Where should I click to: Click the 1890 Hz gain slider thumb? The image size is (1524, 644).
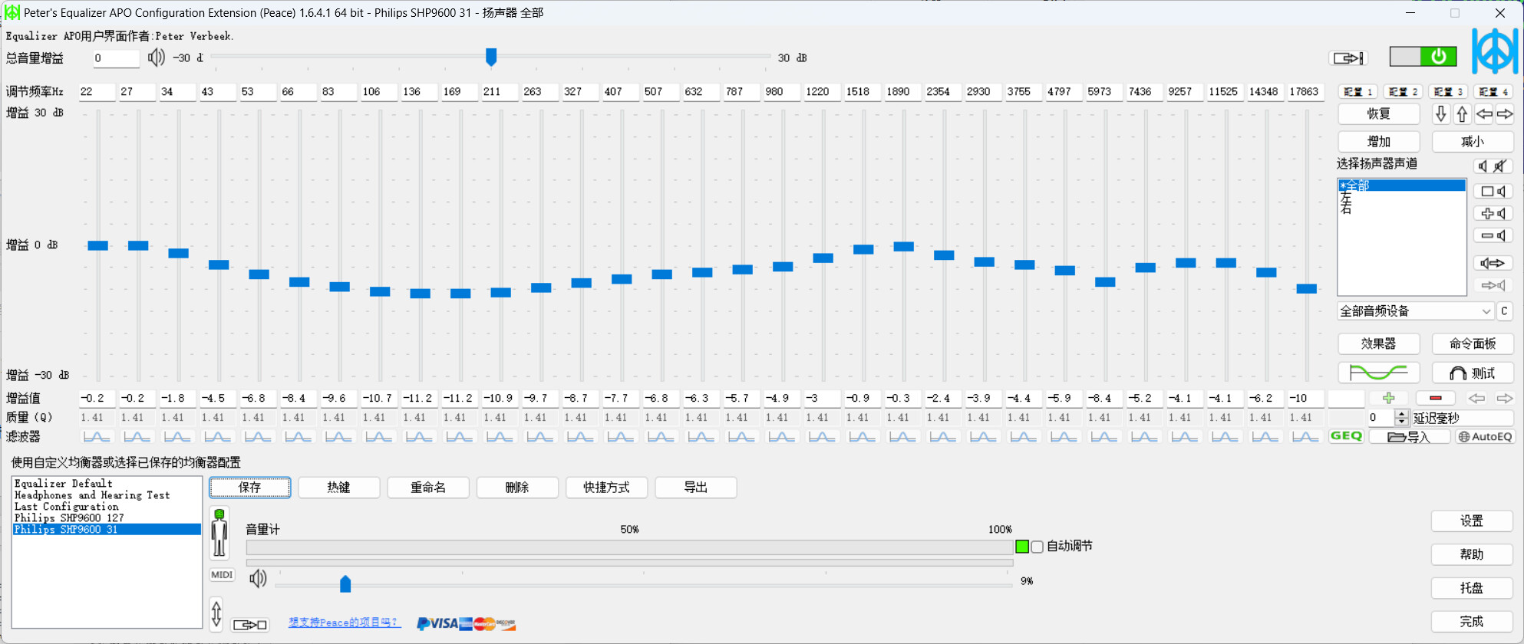(x=903, y=246)
